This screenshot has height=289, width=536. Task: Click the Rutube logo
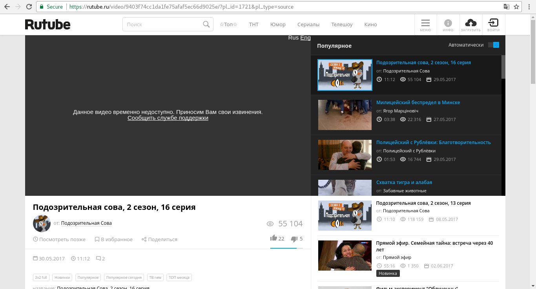(x=48, y=24)
